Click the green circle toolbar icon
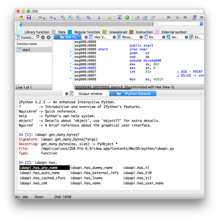219x220 pixels. coord(127,17)
